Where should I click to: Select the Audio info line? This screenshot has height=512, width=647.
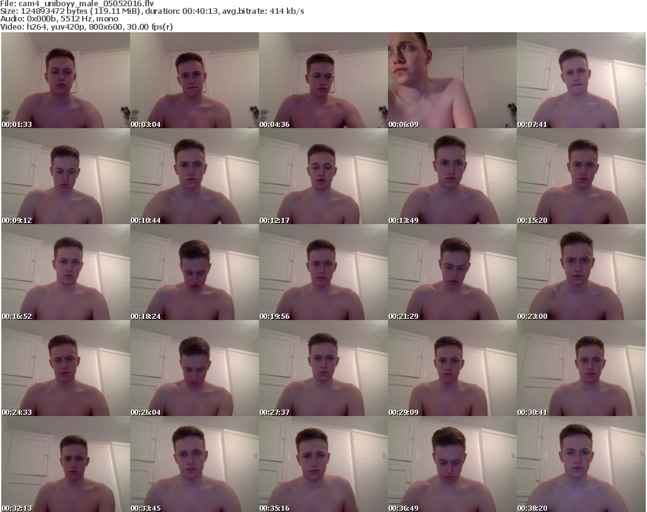click(59, 19)
